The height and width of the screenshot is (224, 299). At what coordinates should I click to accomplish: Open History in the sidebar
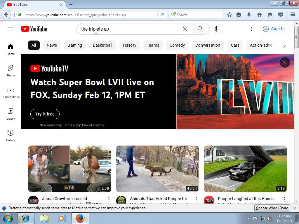tap(11, 136)
